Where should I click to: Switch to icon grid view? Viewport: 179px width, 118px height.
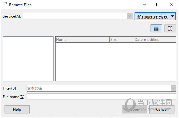pos(170,28)
